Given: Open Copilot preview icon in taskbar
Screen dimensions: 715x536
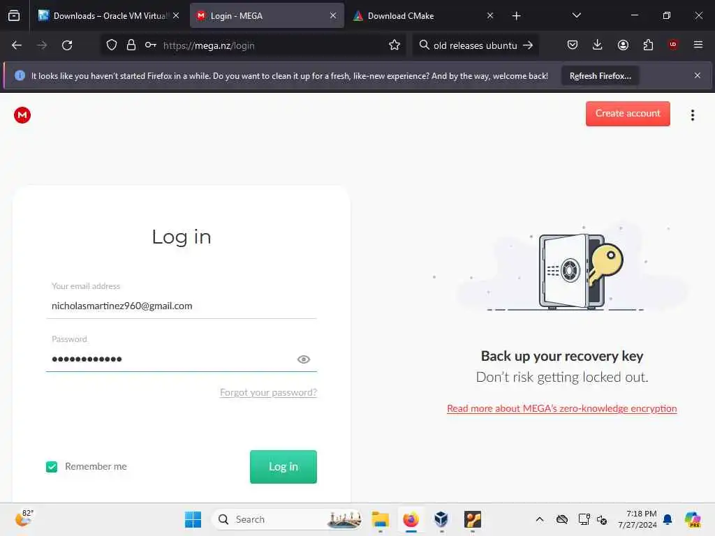Looking at the screenshot, I should (x=693, y=519).
